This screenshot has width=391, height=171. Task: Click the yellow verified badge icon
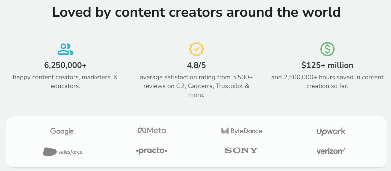[x=196, y=49]
